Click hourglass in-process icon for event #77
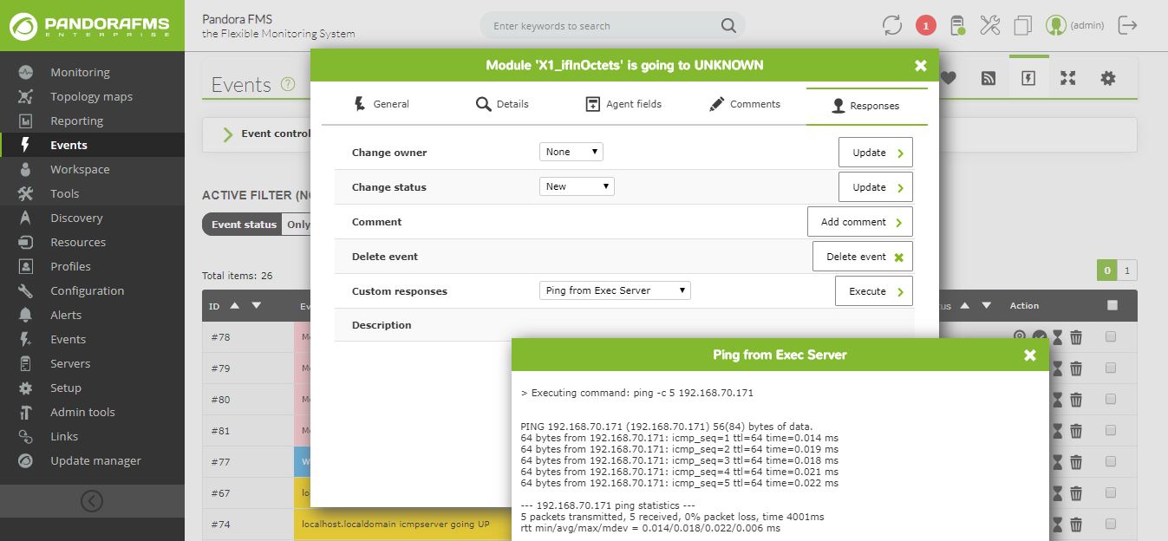Viewport: 1168px width, 541px height. click(1057, 462)
